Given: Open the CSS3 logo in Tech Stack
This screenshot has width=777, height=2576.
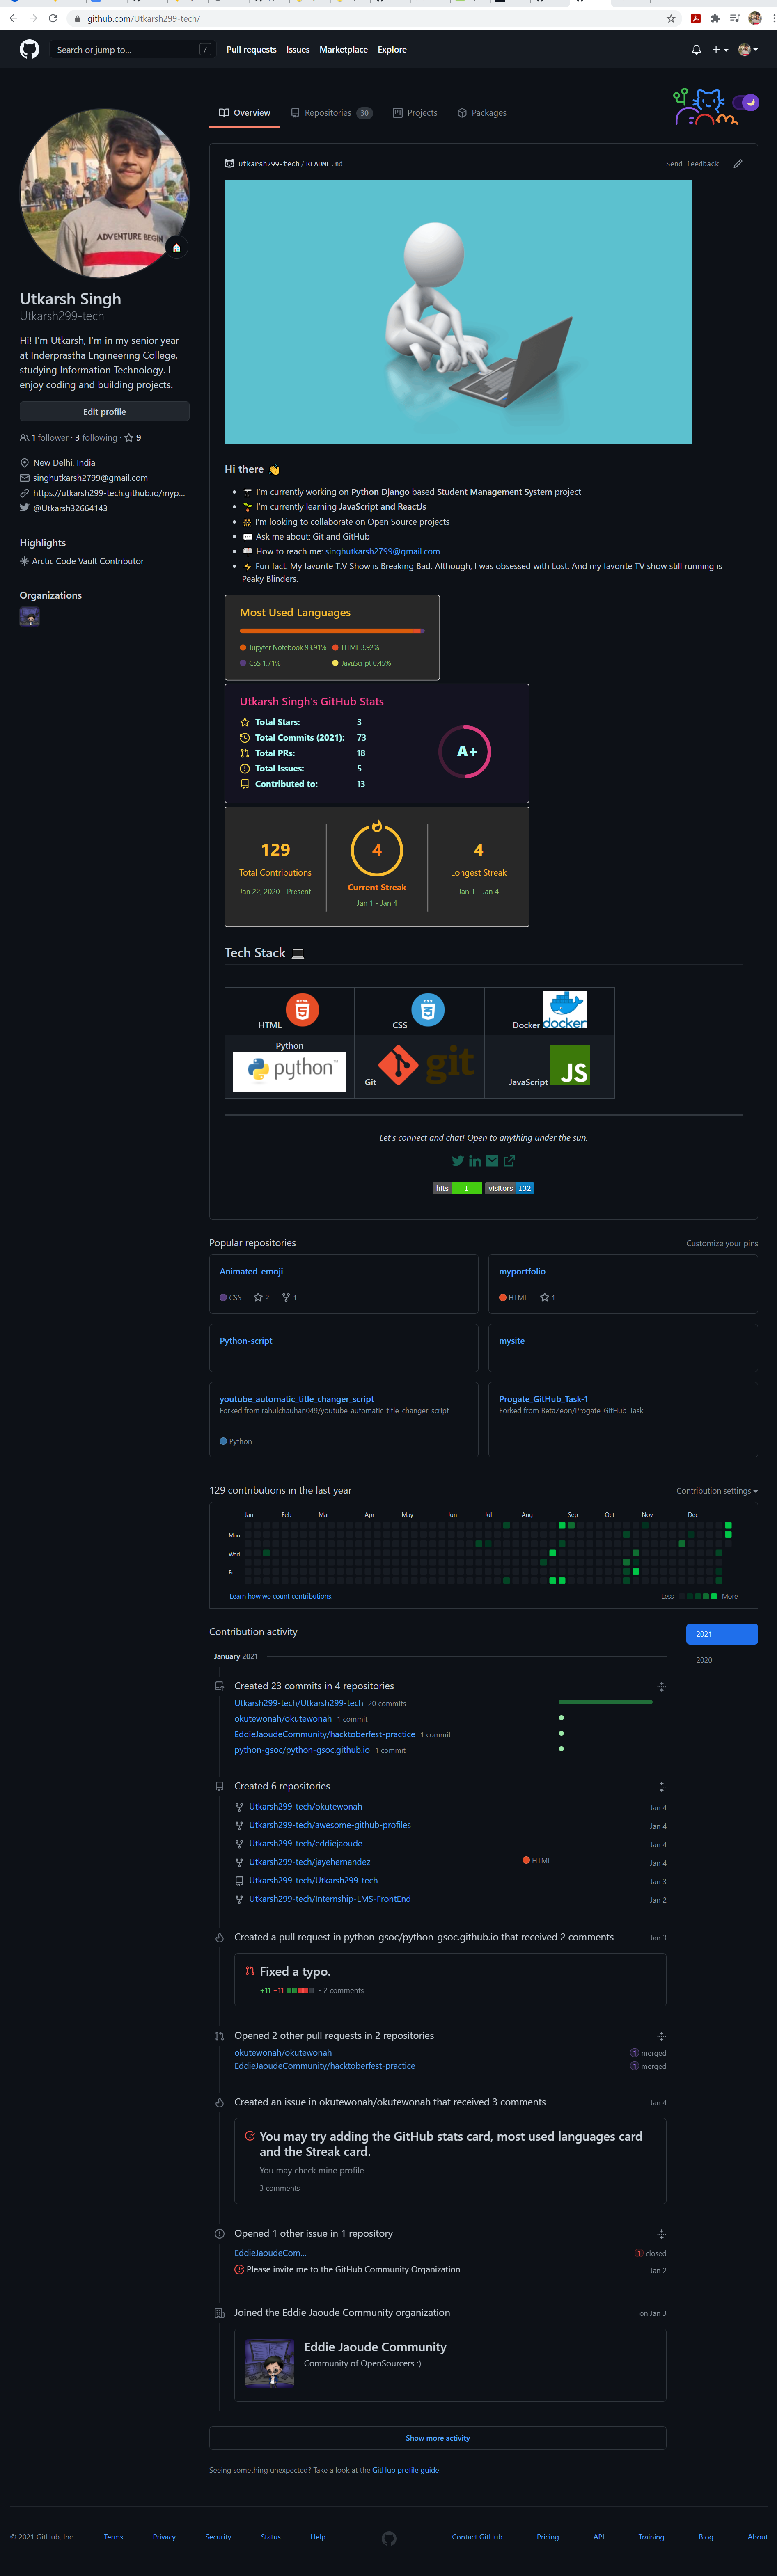Looking at the screenshot, I should coord(428,1009).
